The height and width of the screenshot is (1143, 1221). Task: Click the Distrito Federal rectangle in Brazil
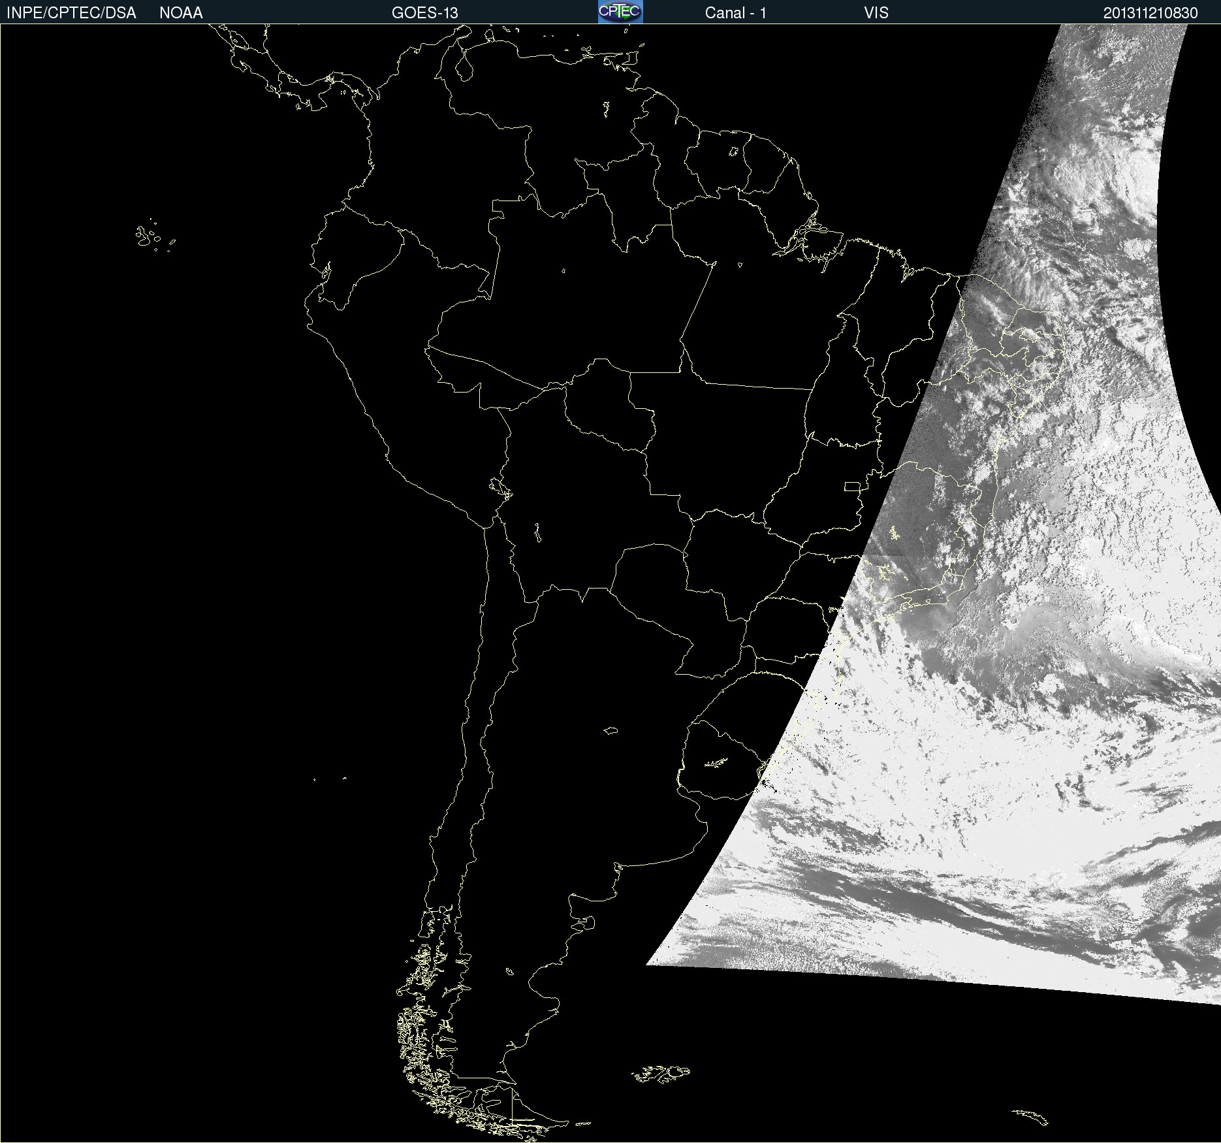point(852,486)
